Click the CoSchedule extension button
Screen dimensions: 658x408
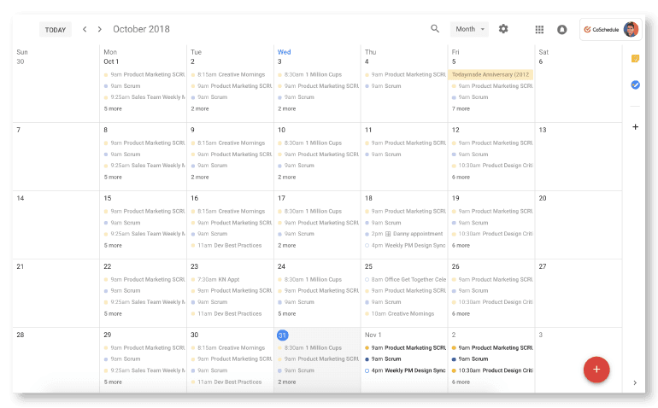tap(602, 29)
